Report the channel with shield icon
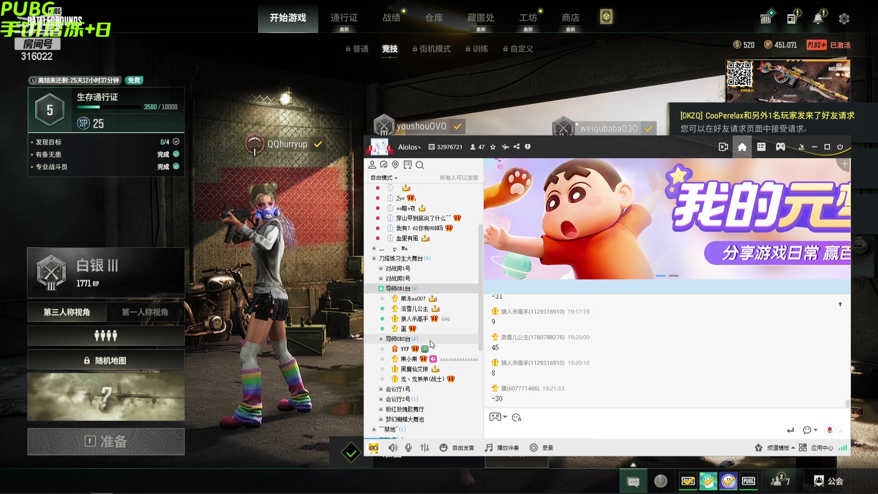This screenshot has width=878, height=494. point(528,147)
